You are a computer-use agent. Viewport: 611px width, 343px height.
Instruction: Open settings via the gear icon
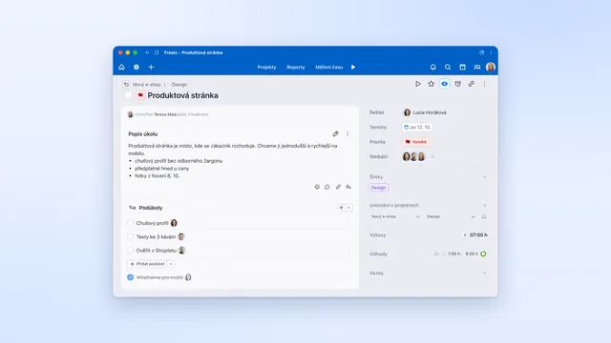(x=137, y=68)
